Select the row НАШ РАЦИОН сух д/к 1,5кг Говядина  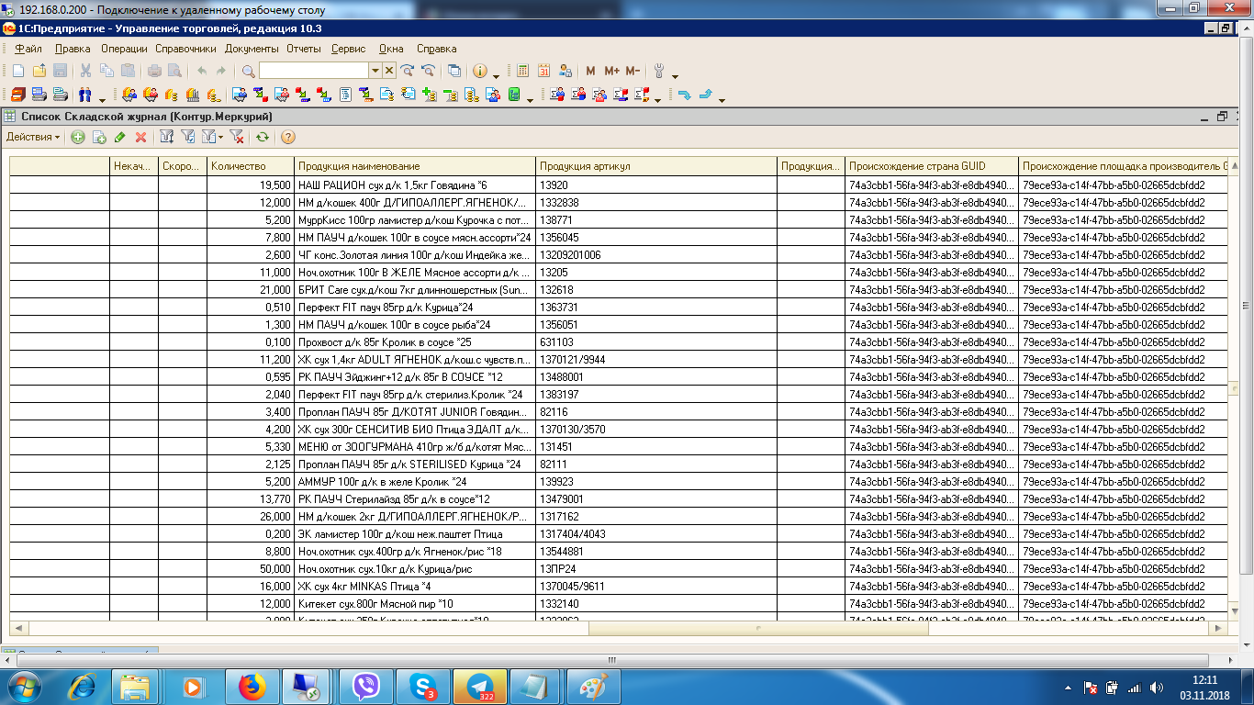point(619,185)
